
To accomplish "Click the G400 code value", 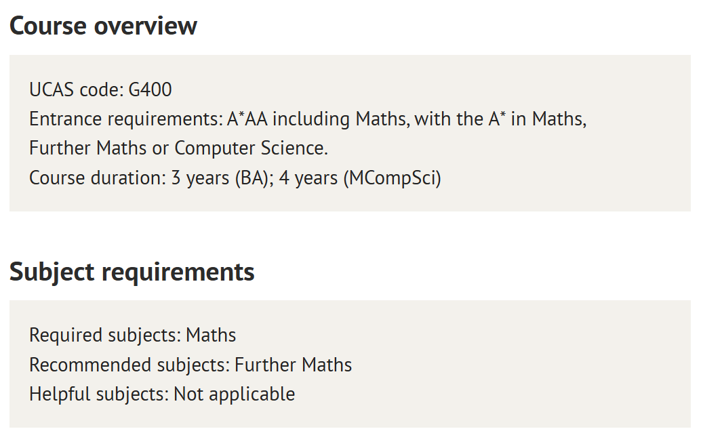I will [x=150, y=89].
